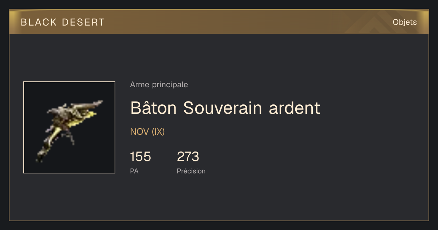The width and height of the screenshot is (438, 230).
Task: Click the word Bâton in the title
Action: pos(154,108)
